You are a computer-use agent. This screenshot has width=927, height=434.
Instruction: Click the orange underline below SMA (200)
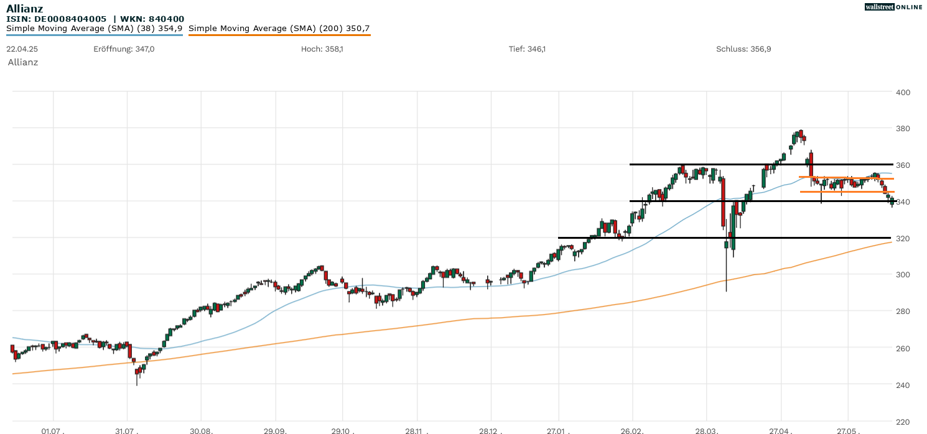click(x=279, y=35)
